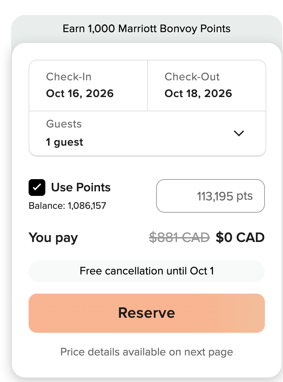Uncheck the Use Points checkbox
The image size is (283, 382).
(37, 188)
